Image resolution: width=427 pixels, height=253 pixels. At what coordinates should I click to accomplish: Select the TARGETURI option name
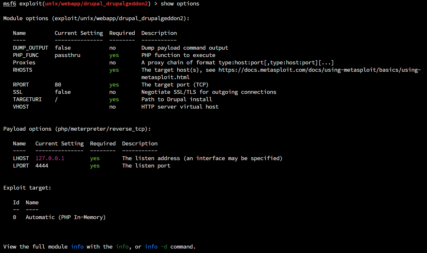click(27, 100)
